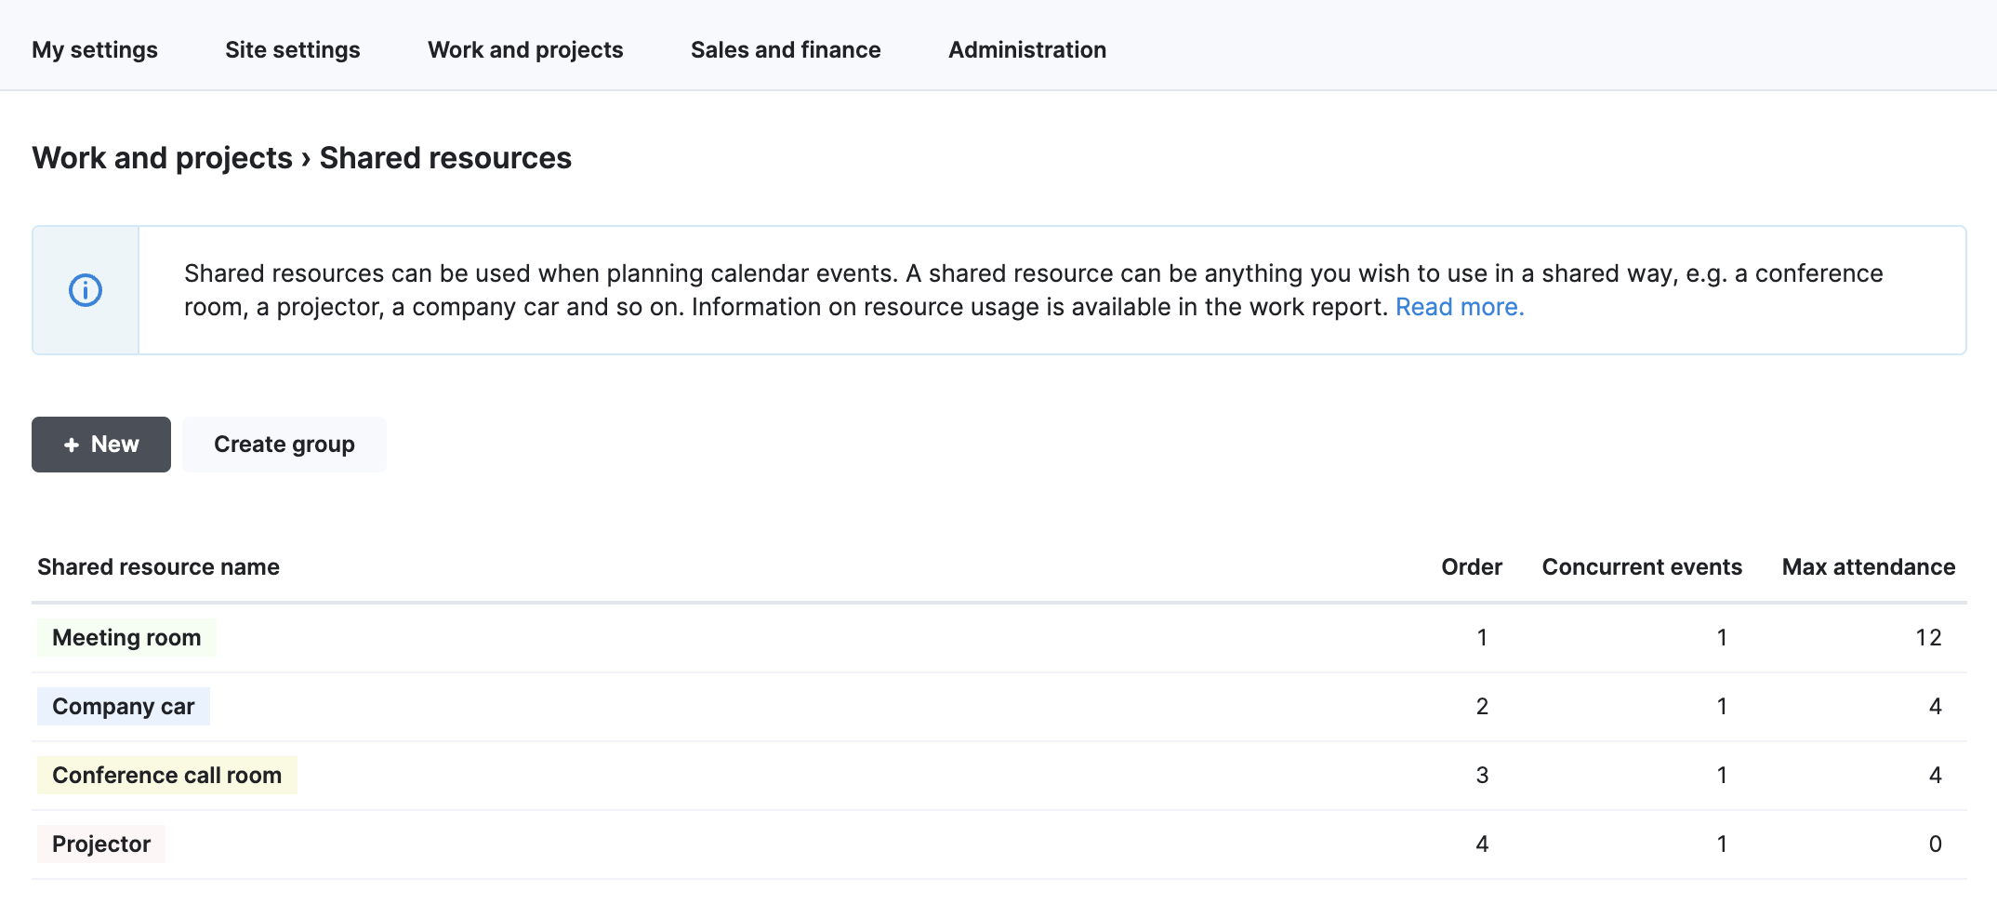Viewport: 1997px width, 917px height.
Task: Go to Sales and finance tab
Action: [786, 50]
